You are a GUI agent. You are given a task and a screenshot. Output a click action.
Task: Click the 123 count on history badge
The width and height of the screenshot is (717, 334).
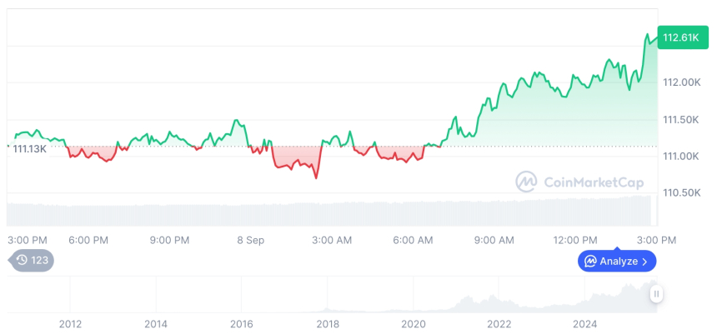(40, 260)
